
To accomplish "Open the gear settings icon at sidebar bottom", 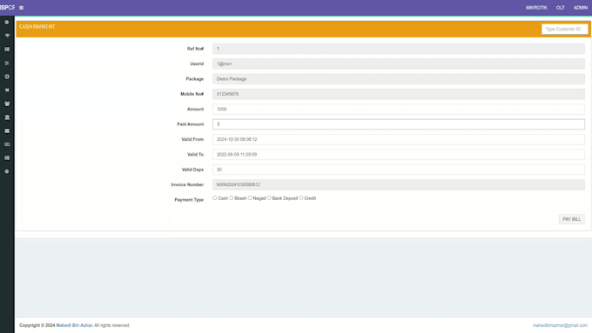I will 7,171.
